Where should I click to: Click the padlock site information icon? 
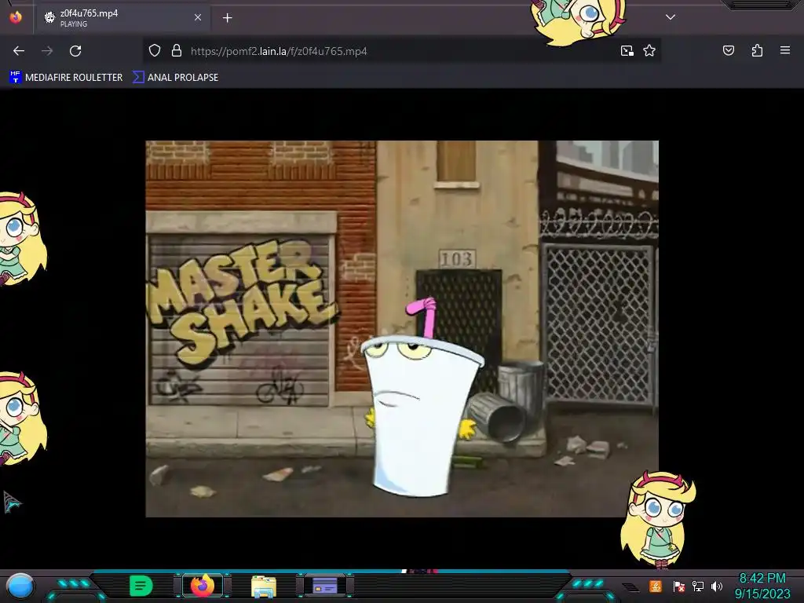(177, 51)
